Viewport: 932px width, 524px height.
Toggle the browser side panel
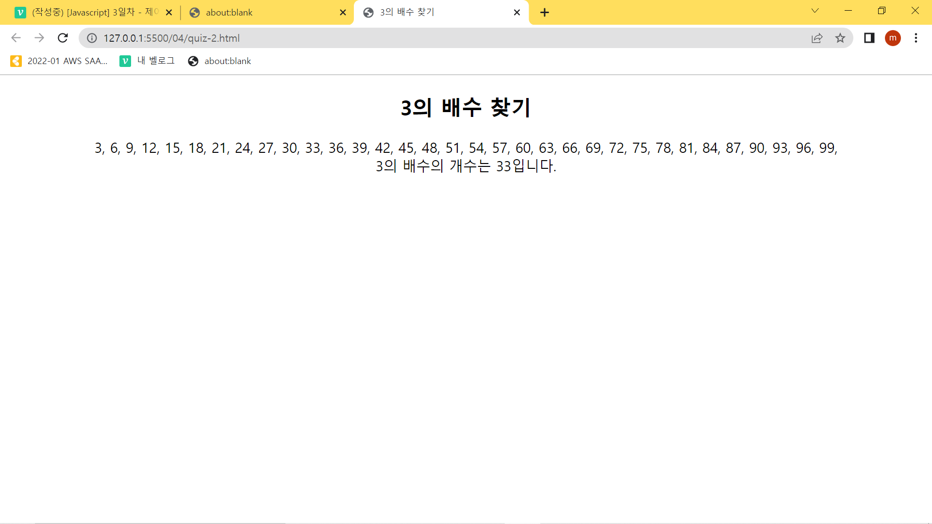point(869,38)
